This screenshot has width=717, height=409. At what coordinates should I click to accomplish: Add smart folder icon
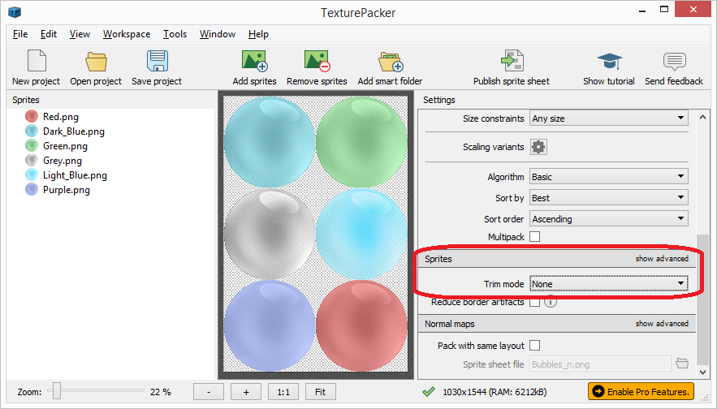(x=391, y=61)
